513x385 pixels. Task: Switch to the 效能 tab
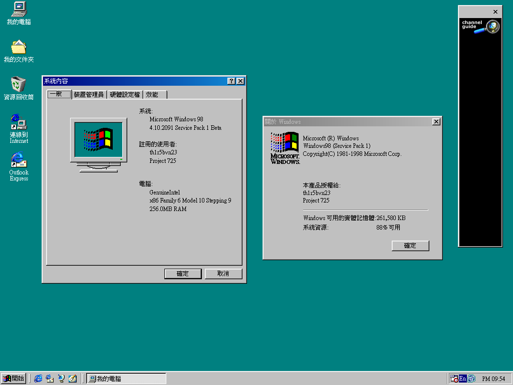pyautogui.click(x=155, y=95)
